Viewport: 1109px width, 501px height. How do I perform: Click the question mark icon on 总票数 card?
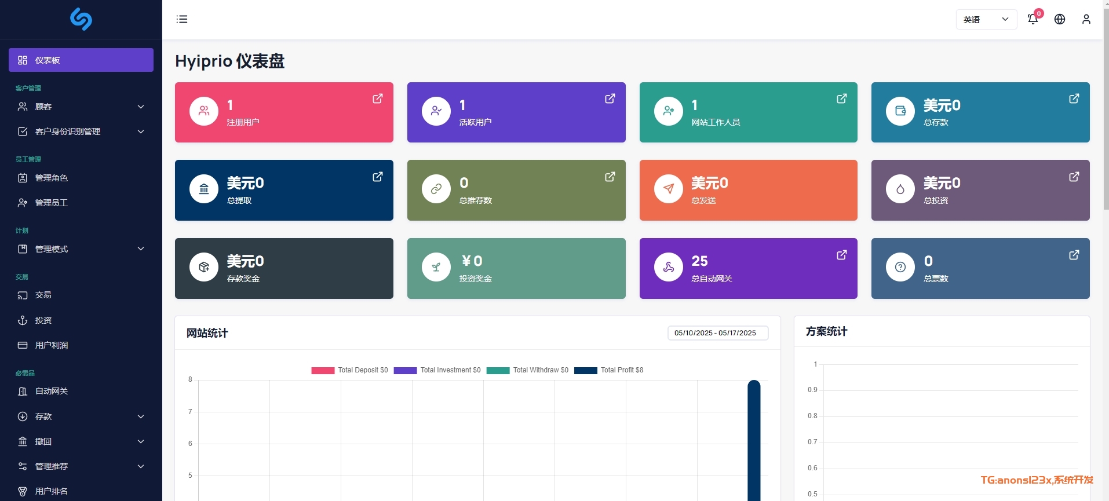click(x=900, y=267)
